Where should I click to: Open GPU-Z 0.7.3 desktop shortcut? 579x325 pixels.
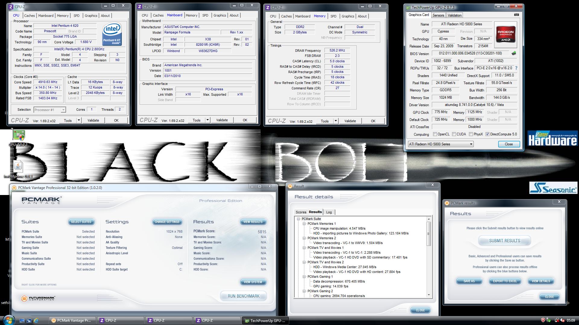click(18, 138)
